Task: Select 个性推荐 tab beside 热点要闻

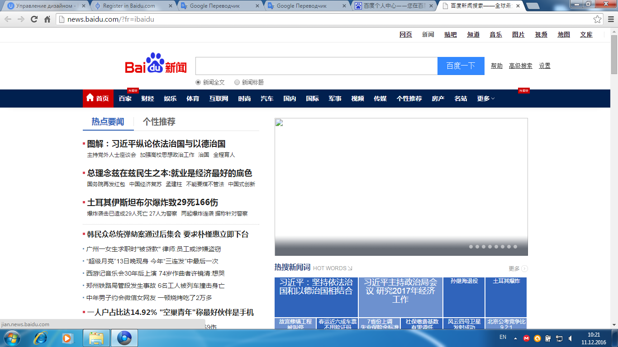Action: [159, 122]
